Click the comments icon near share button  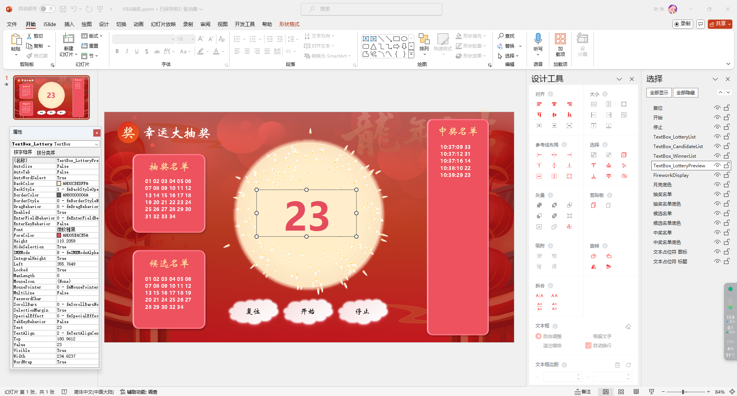[x=701, y=24]
